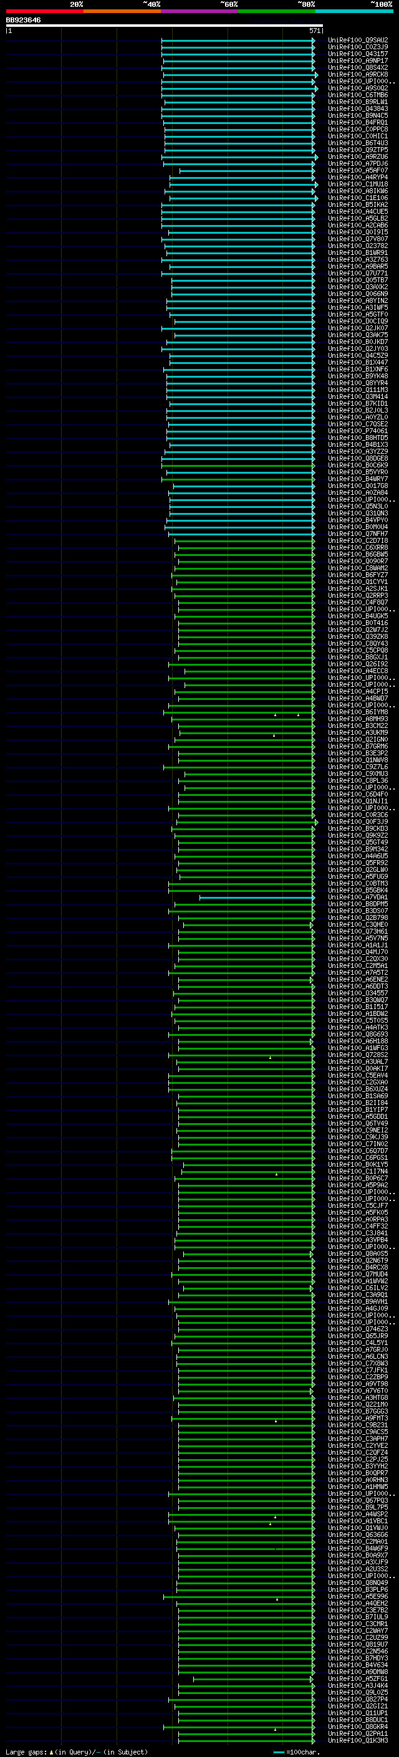Click the yellow gap triangle in the bottom legend
Image resolution: width=399 pixels, height=1757 pixels.
51,1752
